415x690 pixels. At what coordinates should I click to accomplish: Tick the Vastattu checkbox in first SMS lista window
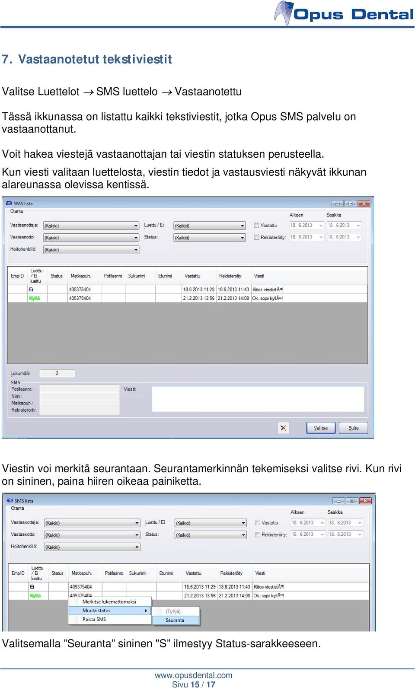click(x=256, y=225)
